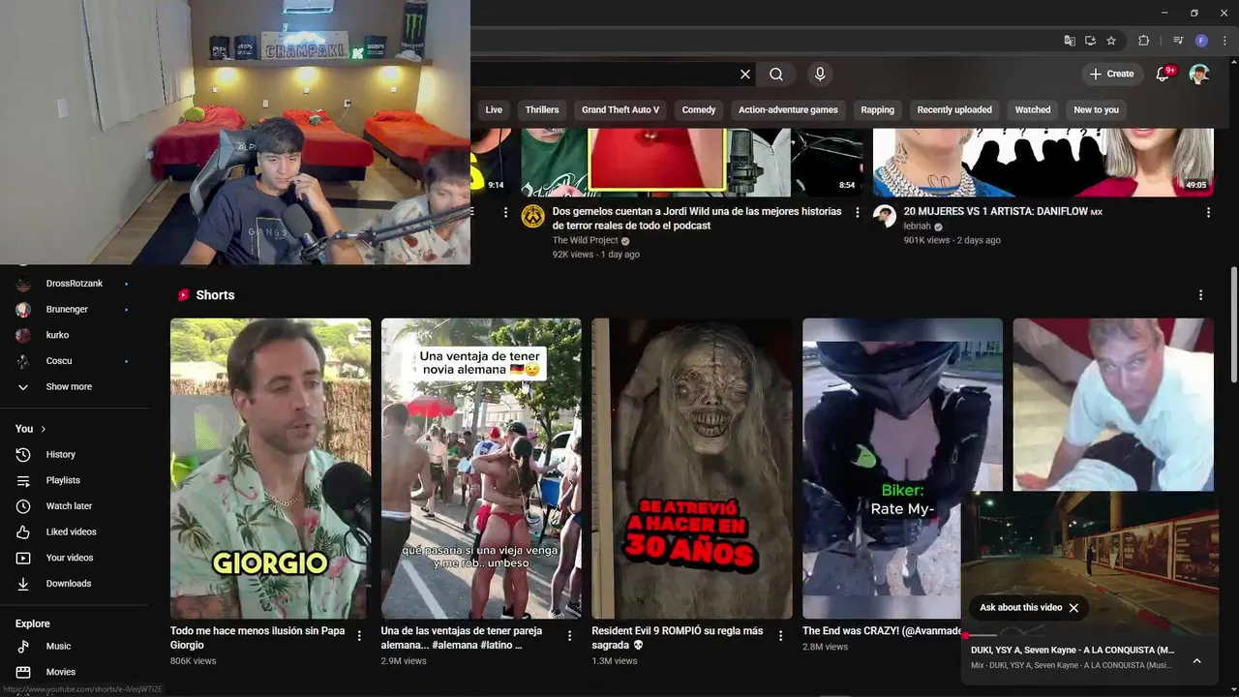Screen dimensions: 1239x697
Task: Clear the YouTube search box text
Action: [x=745, y=74]
